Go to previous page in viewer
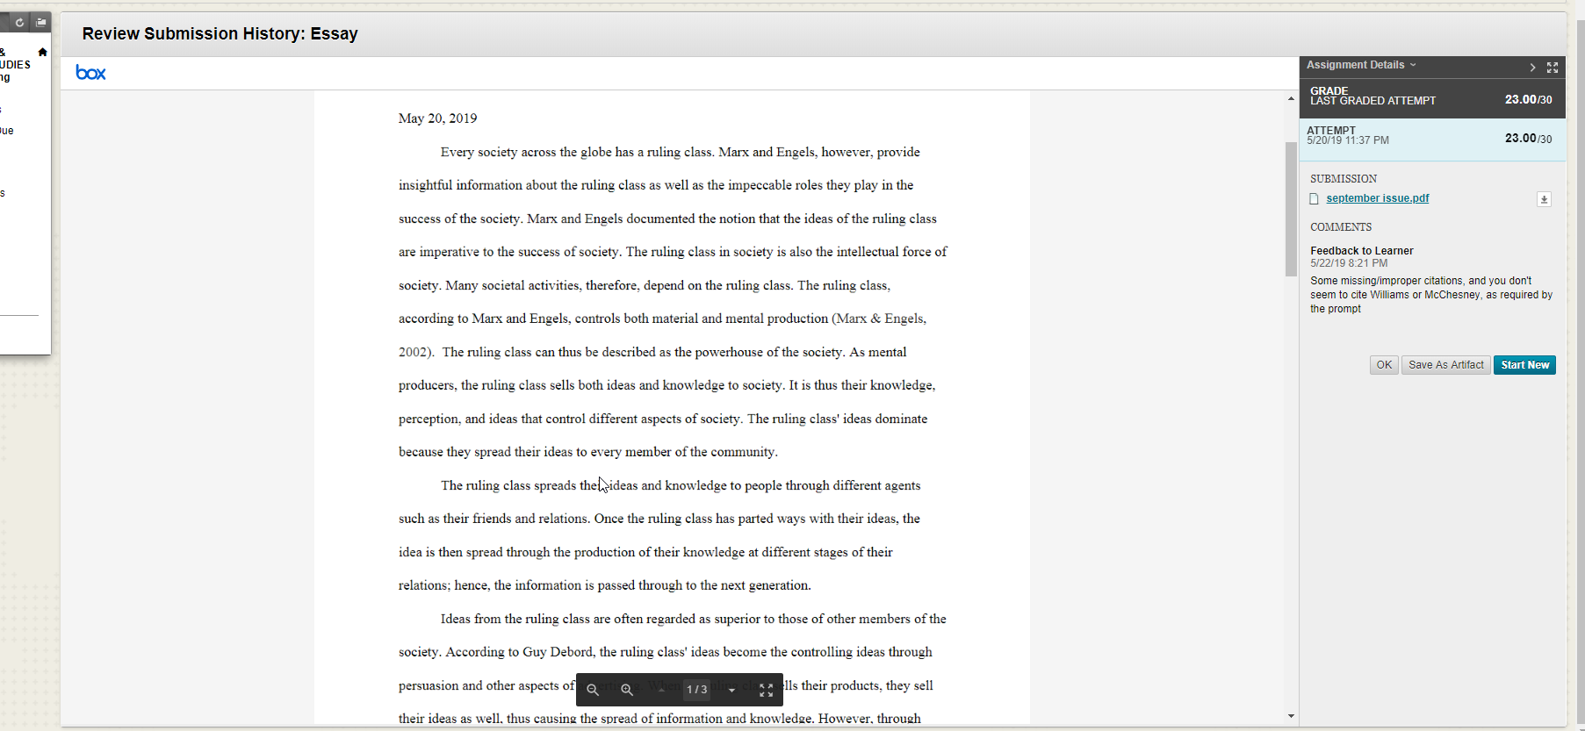 (661, 690)
